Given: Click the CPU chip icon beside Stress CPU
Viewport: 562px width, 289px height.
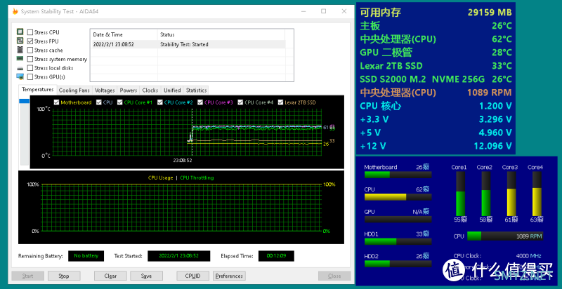Looking at the screenshot, I should (20, 32).
